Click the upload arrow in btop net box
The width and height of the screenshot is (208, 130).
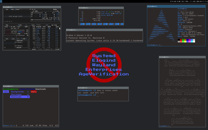(x=16, y=46)
